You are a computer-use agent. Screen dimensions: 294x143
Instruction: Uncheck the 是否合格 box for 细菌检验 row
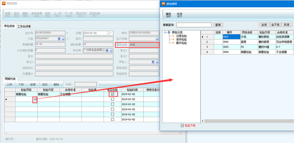click(112, 94)
